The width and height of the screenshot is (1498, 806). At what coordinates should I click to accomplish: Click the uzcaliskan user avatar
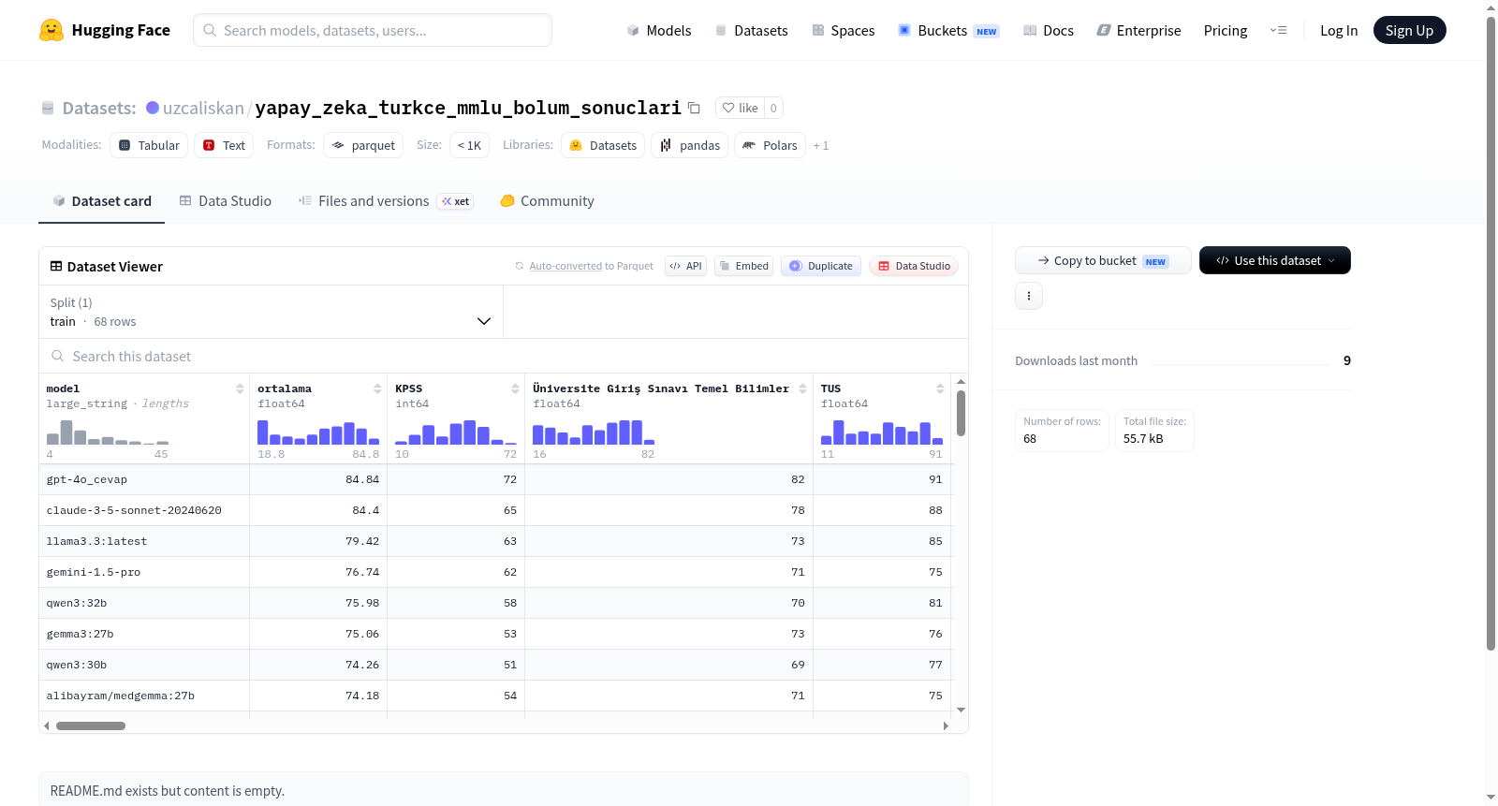(153, 108)
